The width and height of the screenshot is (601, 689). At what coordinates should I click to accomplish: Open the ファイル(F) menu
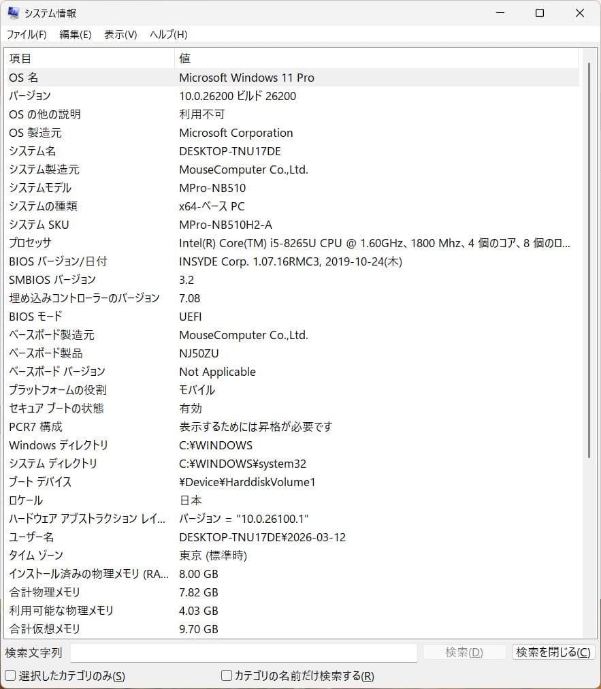[x=27, y=34]
